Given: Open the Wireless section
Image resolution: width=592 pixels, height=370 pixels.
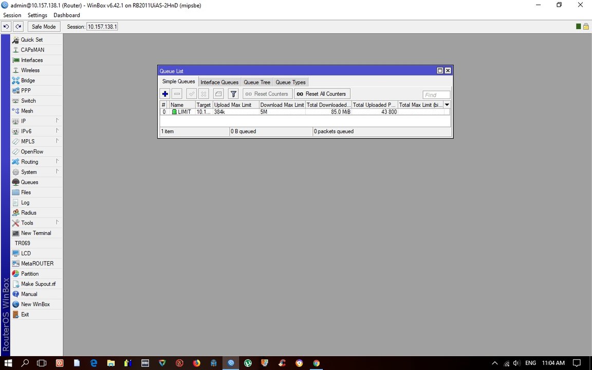Looking at the screenshot, I should [36, 70].
